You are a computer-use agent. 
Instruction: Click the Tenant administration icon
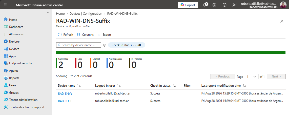(6, 100)
